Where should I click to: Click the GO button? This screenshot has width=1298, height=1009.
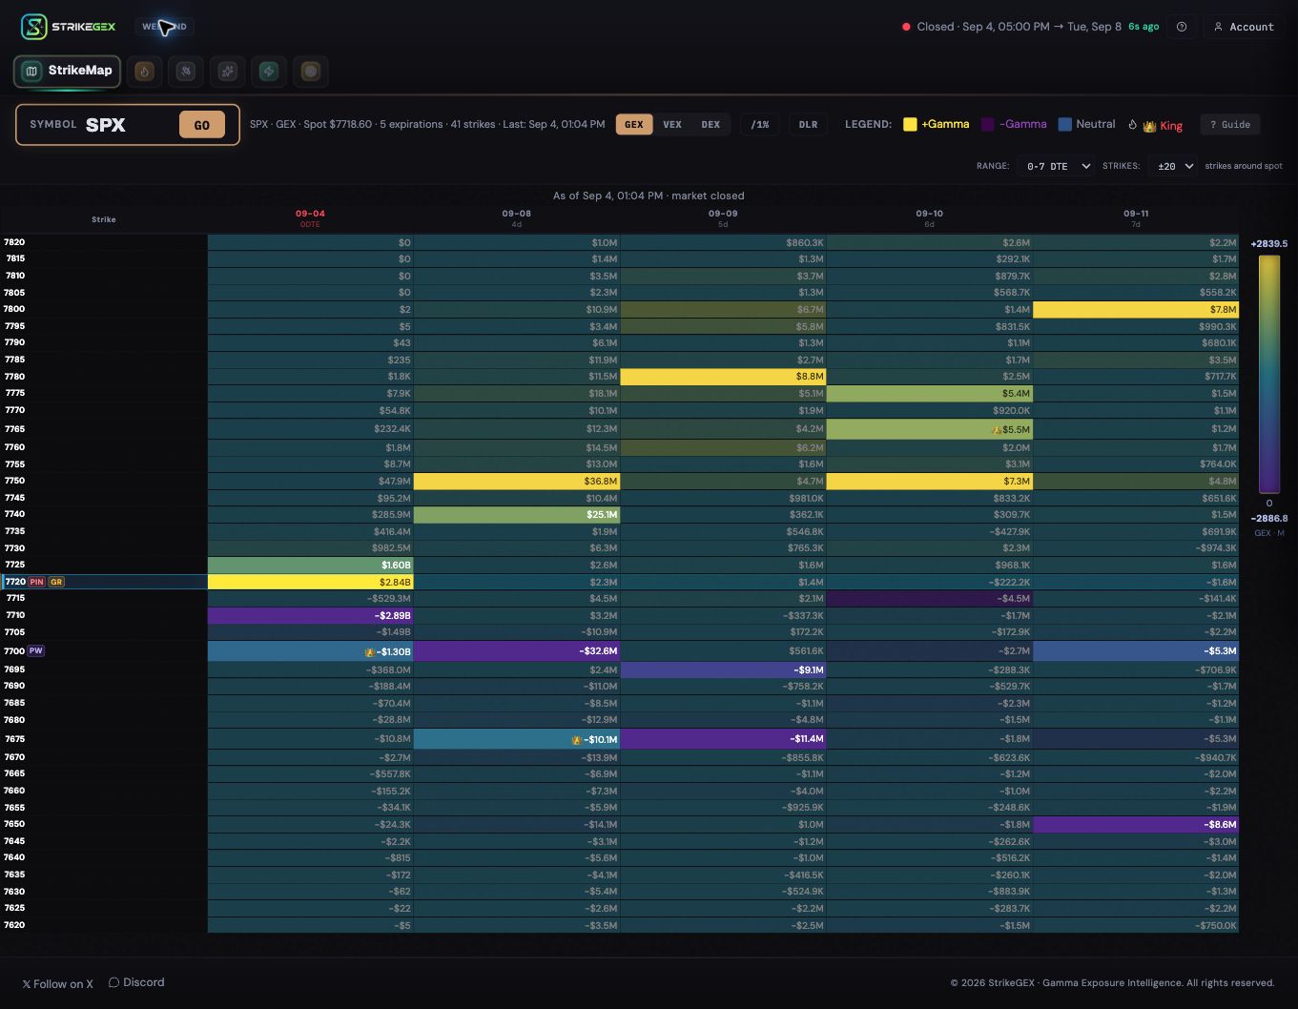point(202,125)
